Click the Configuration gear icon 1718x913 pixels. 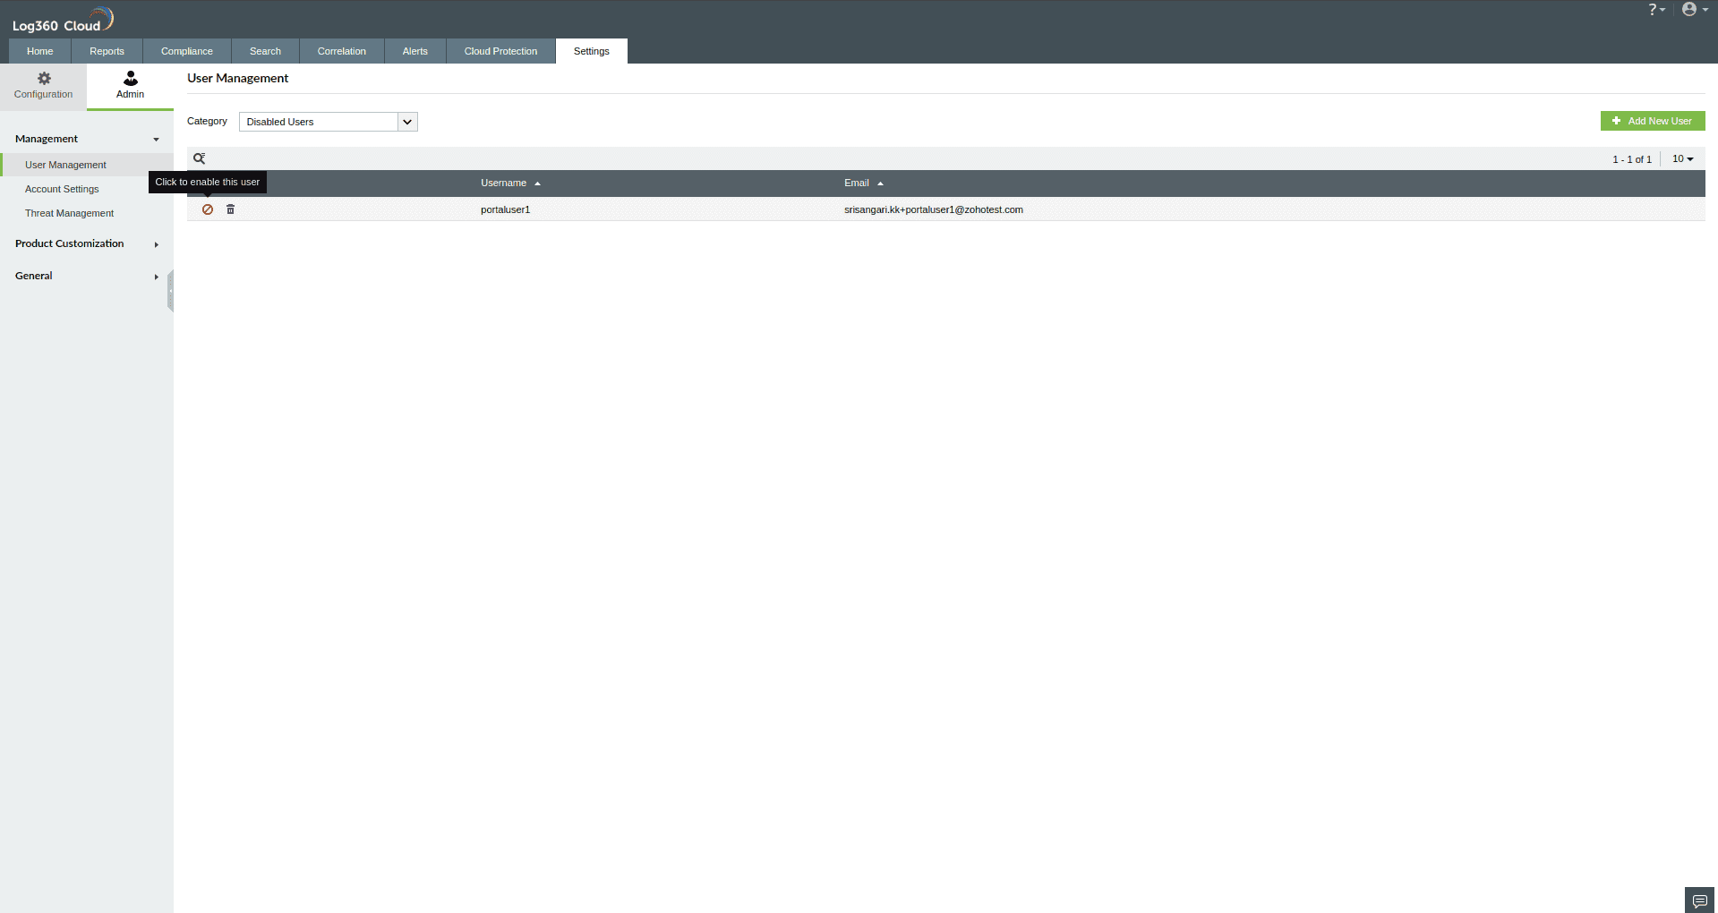43,79
